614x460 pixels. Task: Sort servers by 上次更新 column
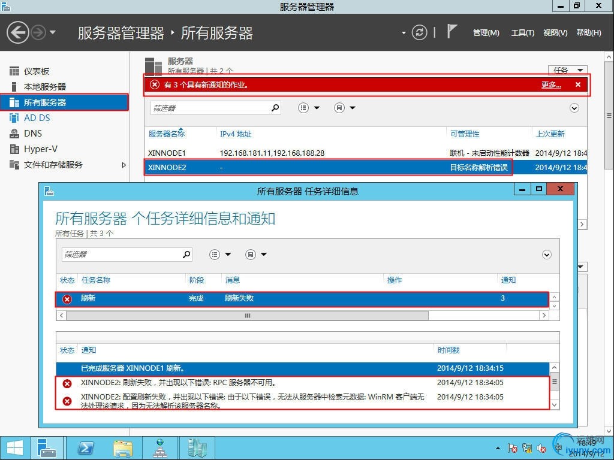550,134
